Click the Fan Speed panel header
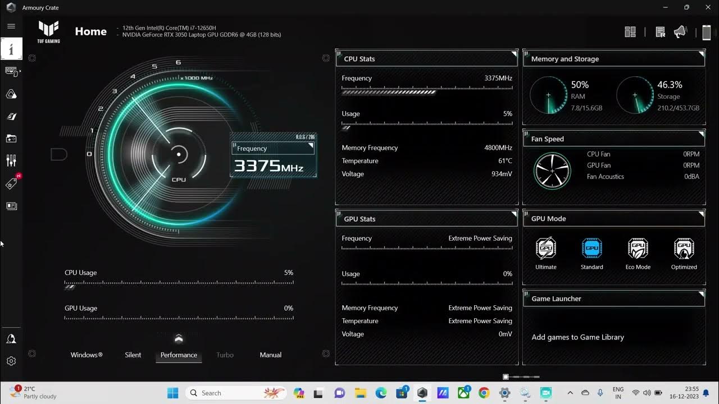 614,139
